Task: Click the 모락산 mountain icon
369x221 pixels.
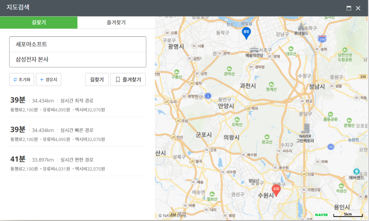Action: click(237, 119)
